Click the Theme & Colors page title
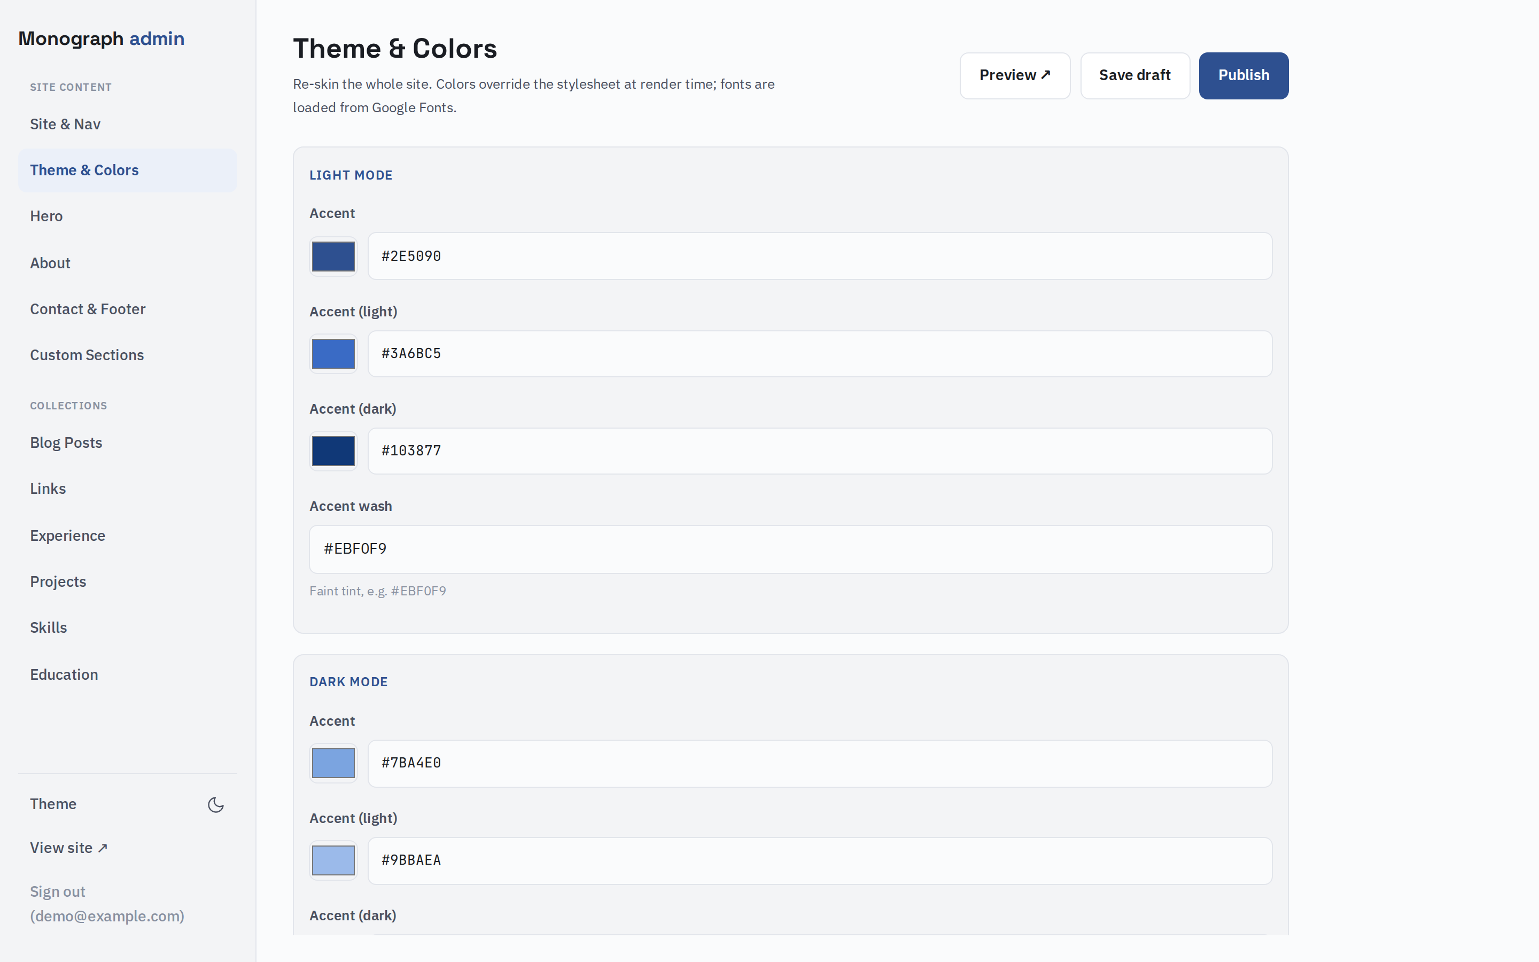Viewport: 1539px width, 962px height. (x=395, y=49)
